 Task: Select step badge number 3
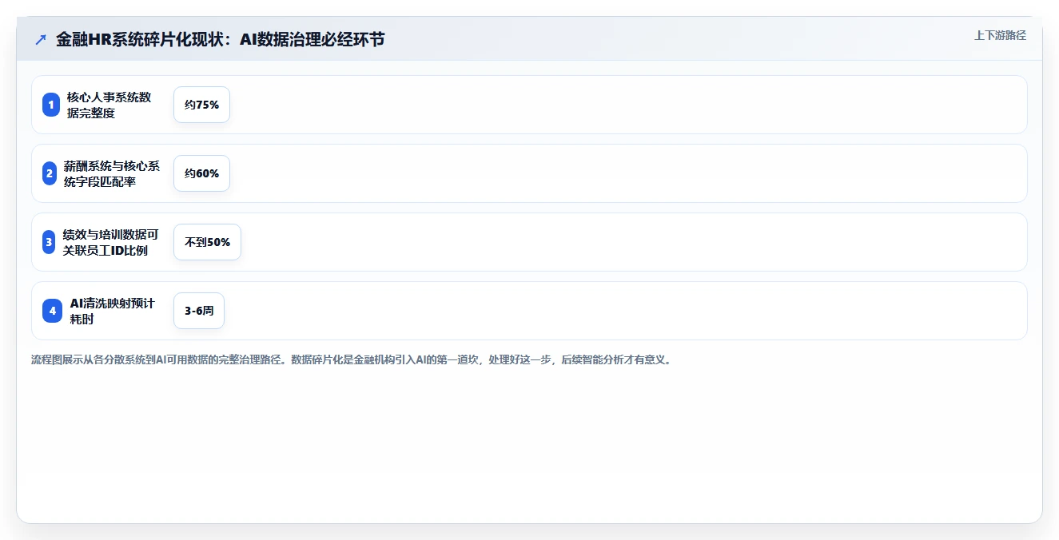49,242
